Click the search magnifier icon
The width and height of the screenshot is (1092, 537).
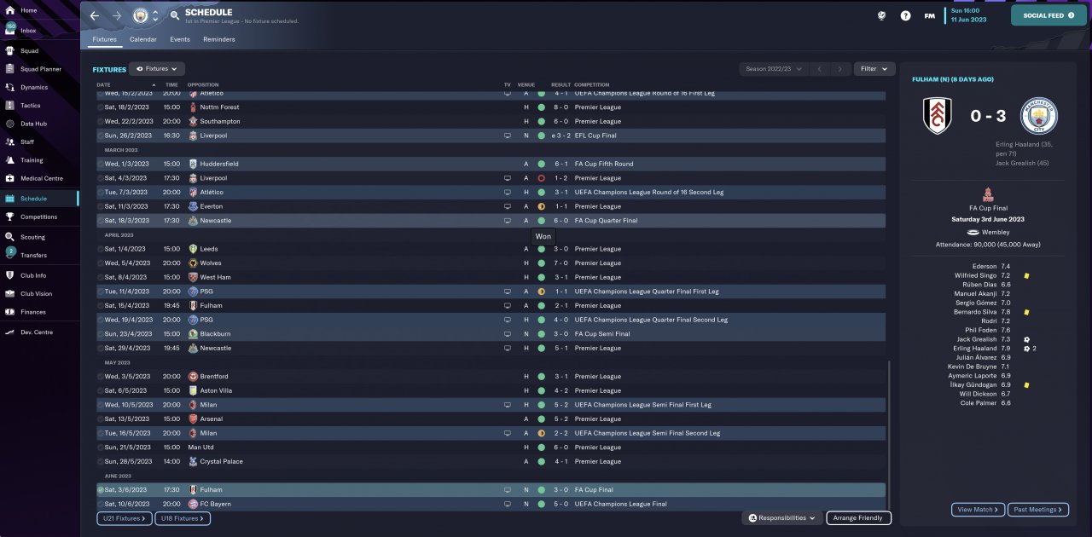click(x=175, y=15)
